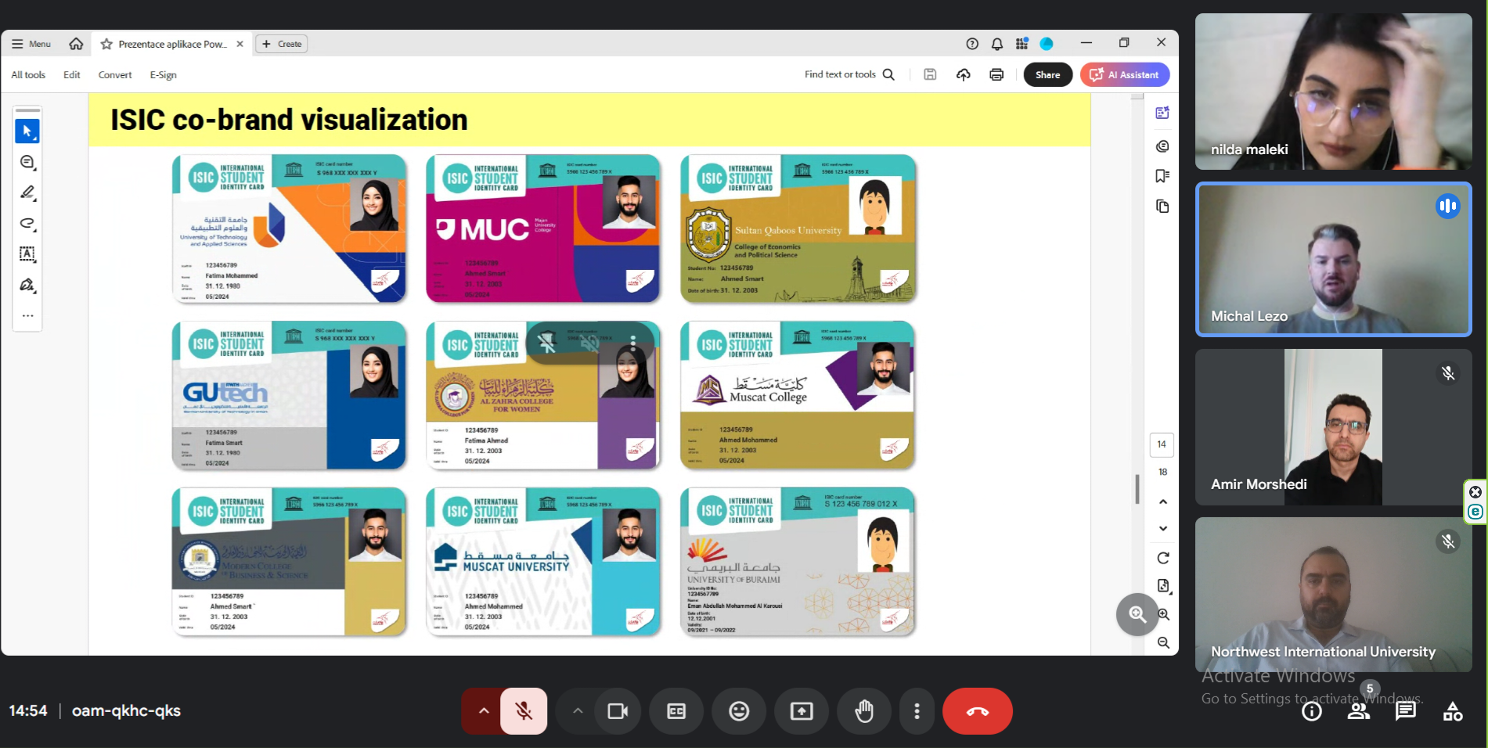Screen dimensions: 1488x748
Task: Open the Edit menu item
Action: coord(72,75)
